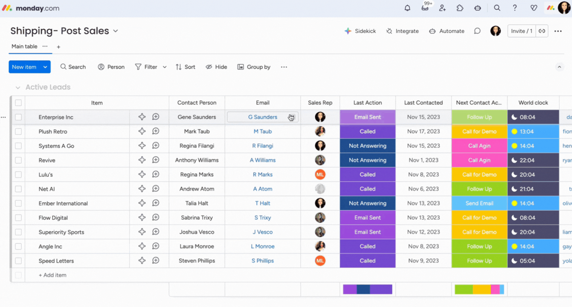Open the apps marketplace puzzle icon
This screenshot has width=572, height=307.
click(460, 8)
